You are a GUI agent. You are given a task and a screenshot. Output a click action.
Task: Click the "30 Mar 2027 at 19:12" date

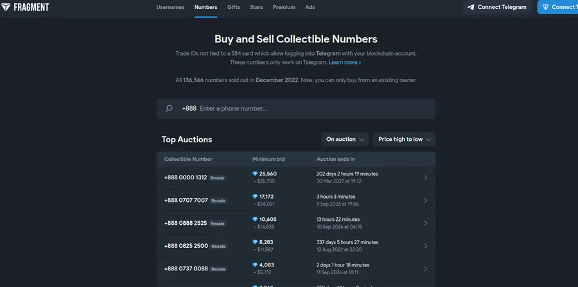tap(338, 181)
